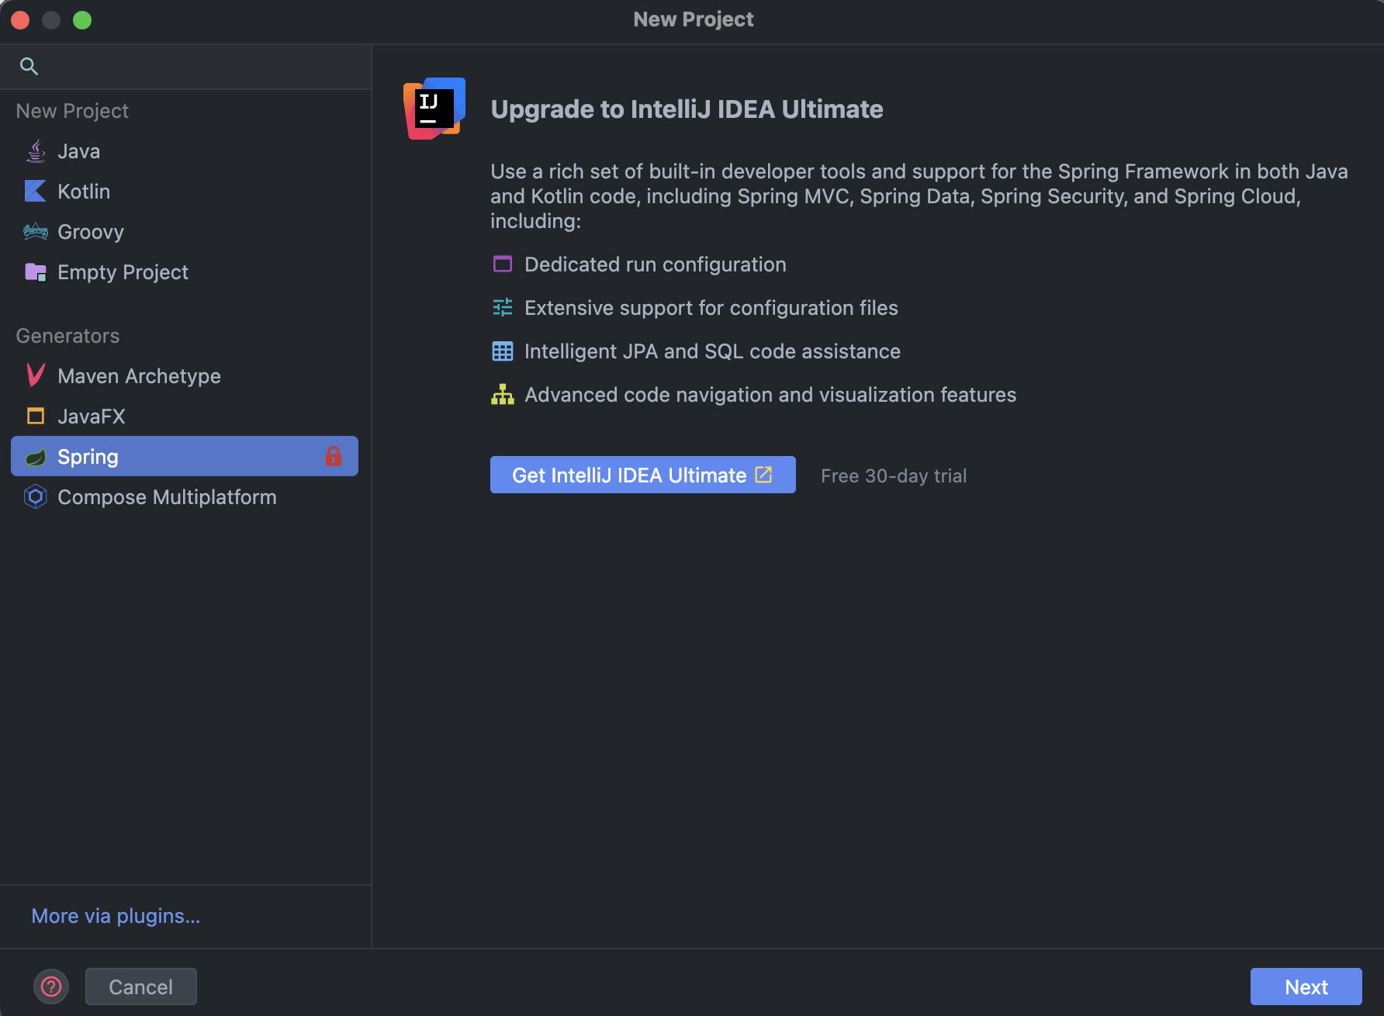Click the 'Generators' section label
The width and height of the screenshot is (1384, 1016).
click(67, 336)
